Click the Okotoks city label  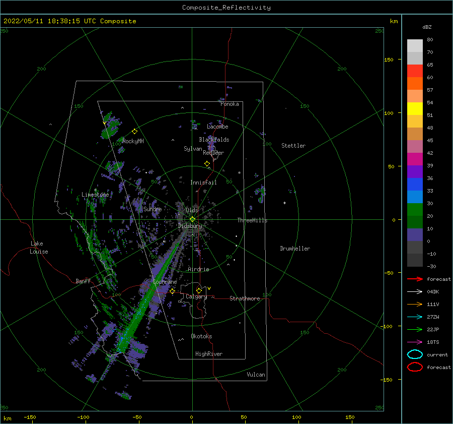201,336
